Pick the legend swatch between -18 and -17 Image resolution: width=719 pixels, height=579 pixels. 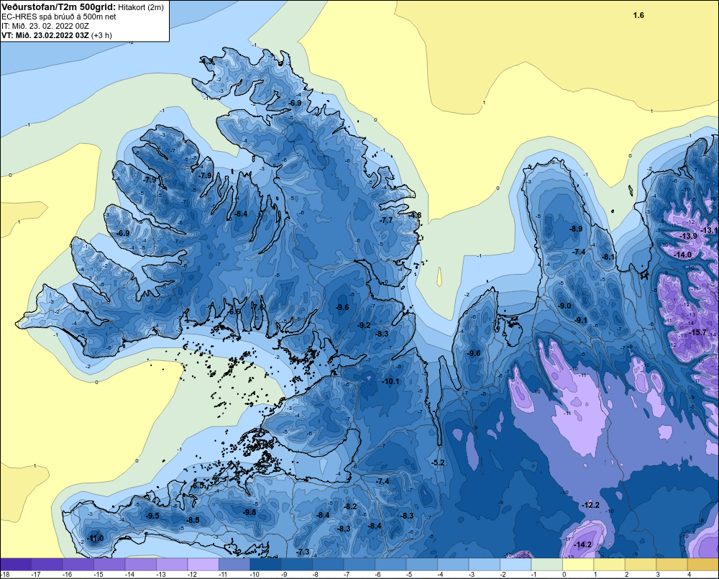(16, 565)
